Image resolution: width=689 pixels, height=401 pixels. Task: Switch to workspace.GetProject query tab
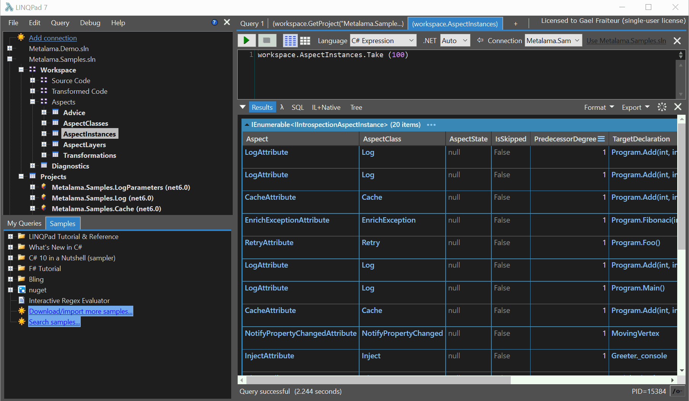tap(338, 24)
